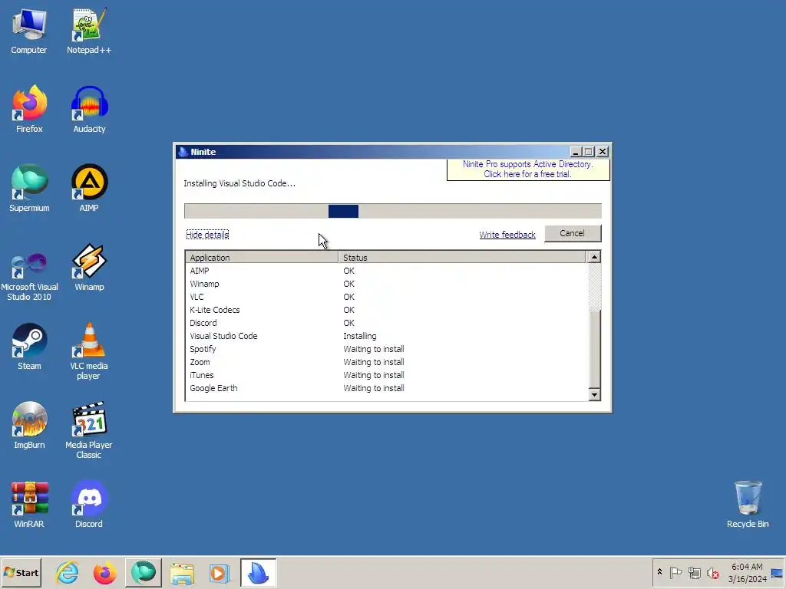This screenshot has height=589, width=786.
Task: Click the list scrollbar down arrow
Action: coord(595,395)
